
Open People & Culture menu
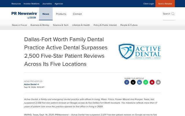129,25
